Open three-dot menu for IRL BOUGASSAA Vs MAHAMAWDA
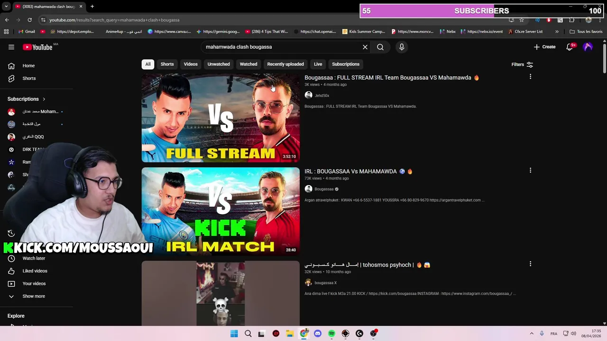The width and height of the screenshot is (607, 341). click(x=530, y=170)
